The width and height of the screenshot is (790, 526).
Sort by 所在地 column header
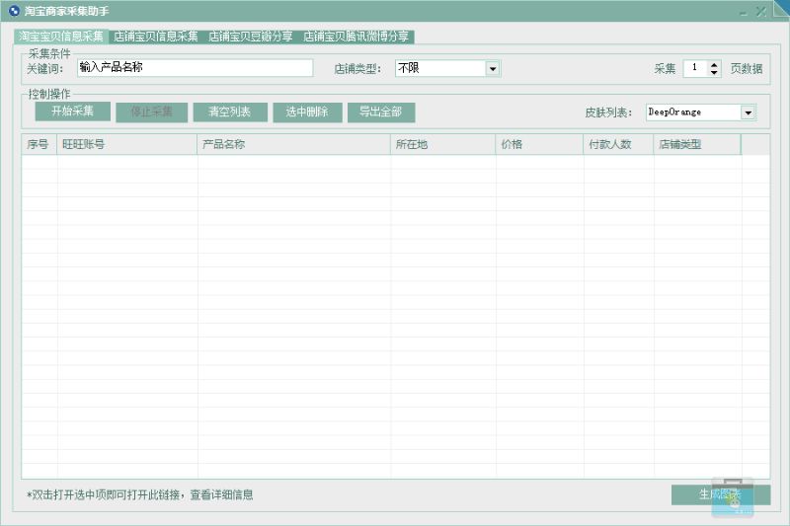pos(442,144)
